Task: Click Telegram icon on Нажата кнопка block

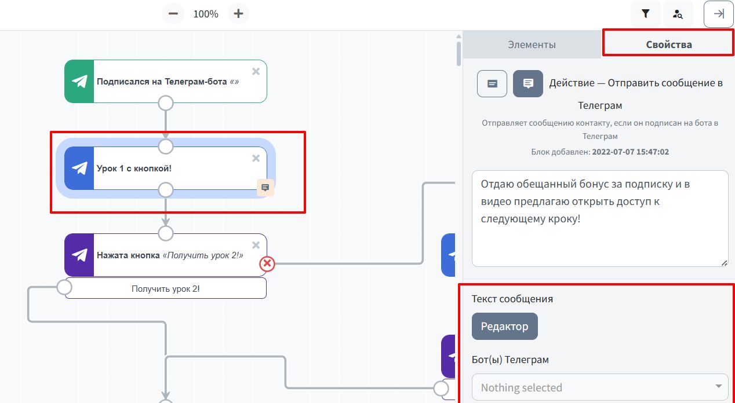Action: (x=79, y=255)
